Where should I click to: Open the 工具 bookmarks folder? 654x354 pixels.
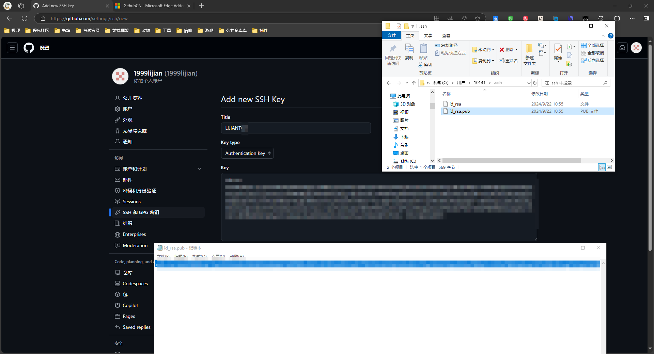tap(163, 31)
